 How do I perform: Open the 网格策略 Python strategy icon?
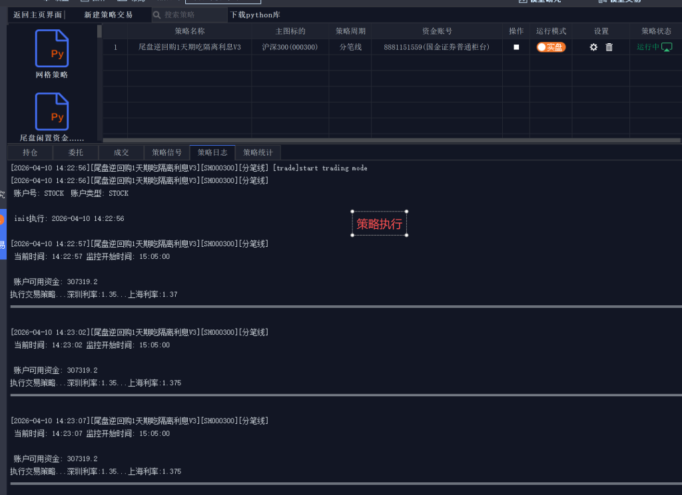pyautogui.click(x=52, y=49)
